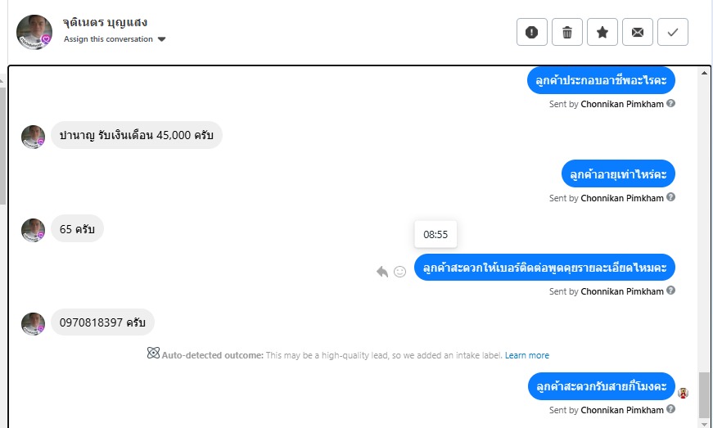Click help icon beside first Chonnikan Pimkham
The image size is (713, 428).
pos(671,104)
